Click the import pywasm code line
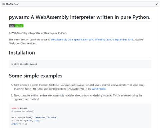 [x=19, y=108]
